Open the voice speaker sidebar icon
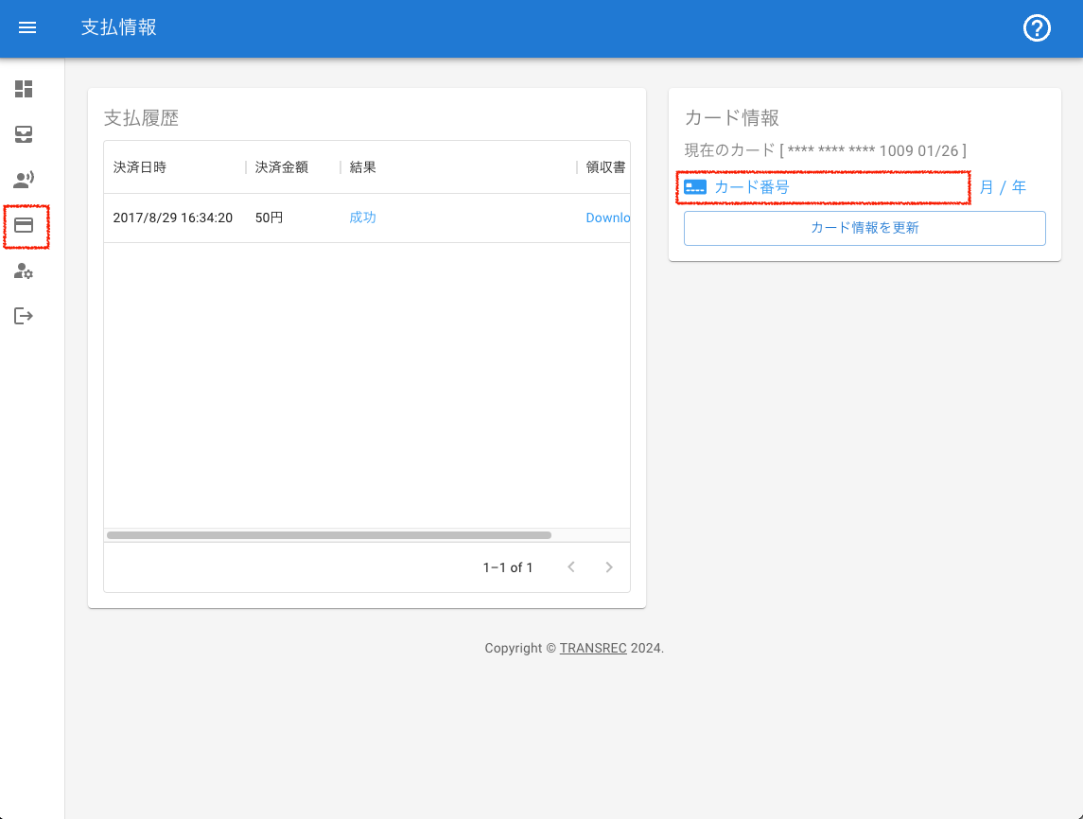The image size is (1083, 819). click(24, 180)
